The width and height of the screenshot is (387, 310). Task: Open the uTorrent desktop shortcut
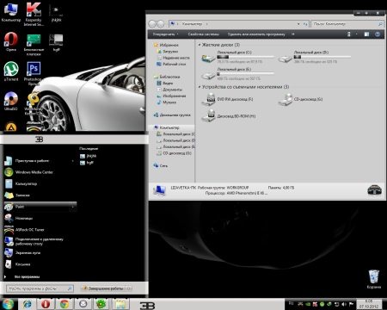click(11, 71)
